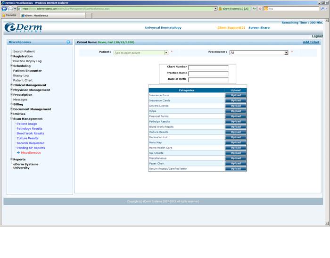Click Upload for Op Reports
Viewport: 330px width, 258px height.
[236, 153]
